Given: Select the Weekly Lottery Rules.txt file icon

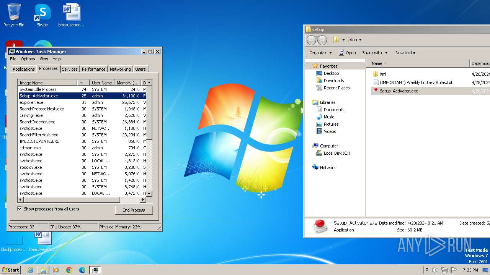Looking at the screenshot, I should click(x=376, y=82).
